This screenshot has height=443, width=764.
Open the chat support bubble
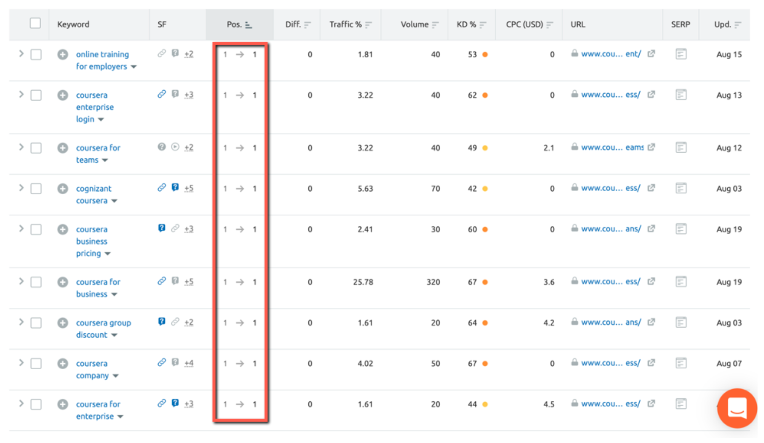pos(737,409)
